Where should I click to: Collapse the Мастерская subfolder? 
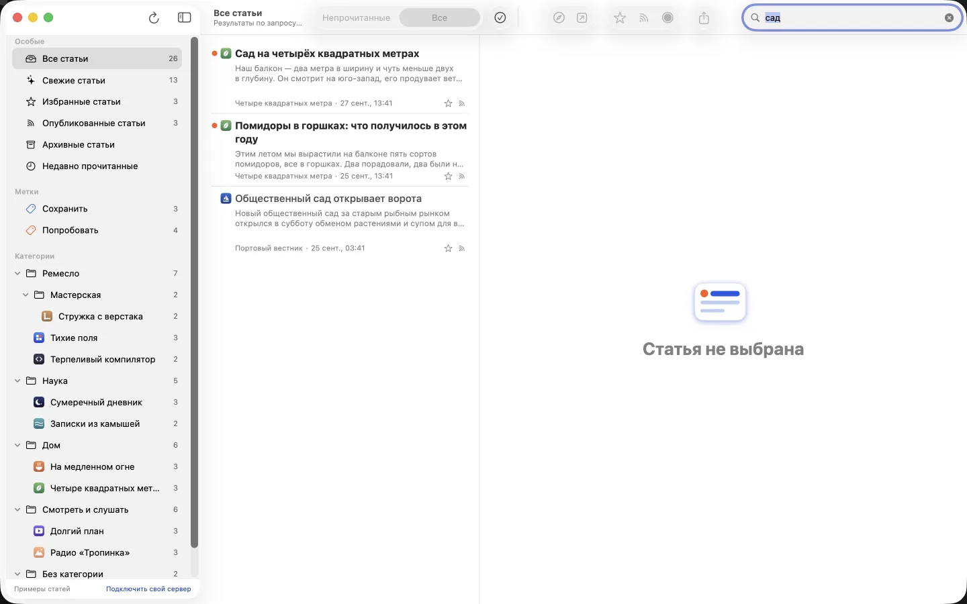(26, 295)
